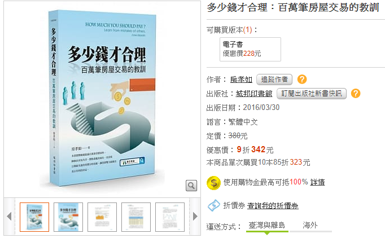Screen dimensions: 385x238
Task: Click the 訂閱出版社新書快訊 button
Action: [x=312, y=94]
